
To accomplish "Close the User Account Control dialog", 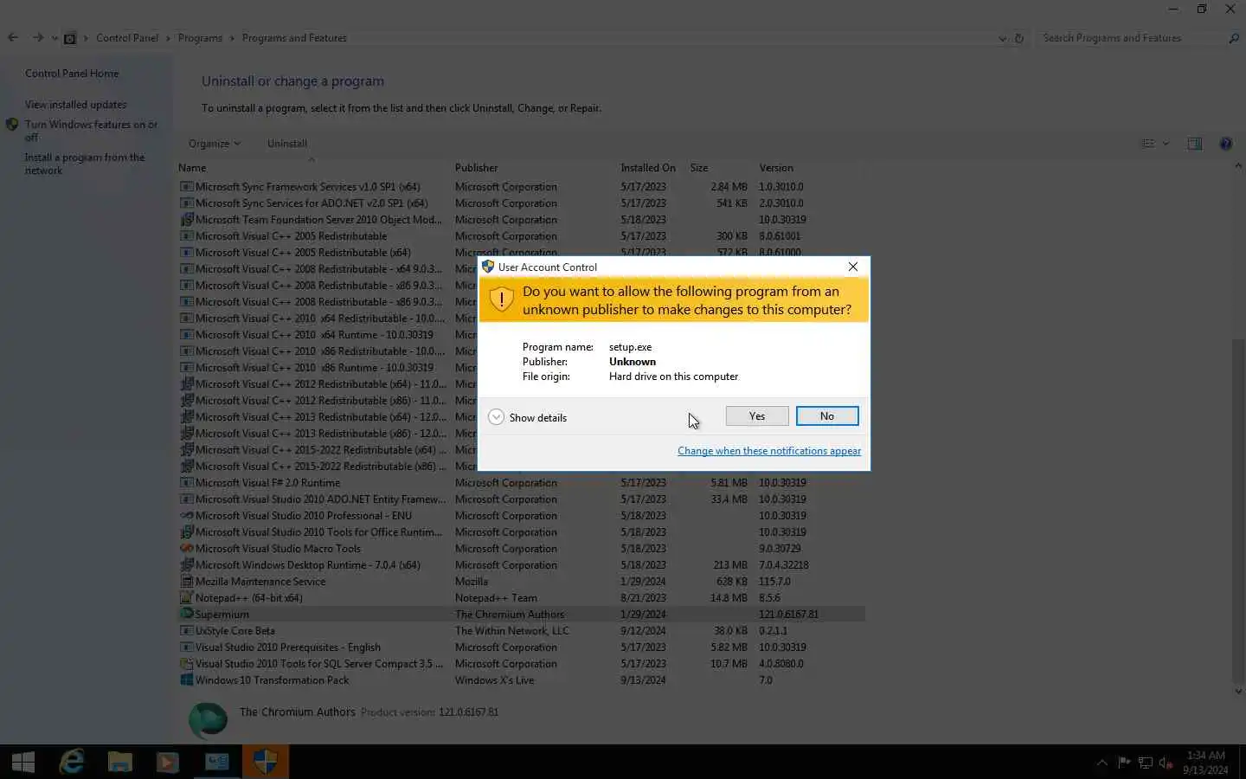I will 853,267.
